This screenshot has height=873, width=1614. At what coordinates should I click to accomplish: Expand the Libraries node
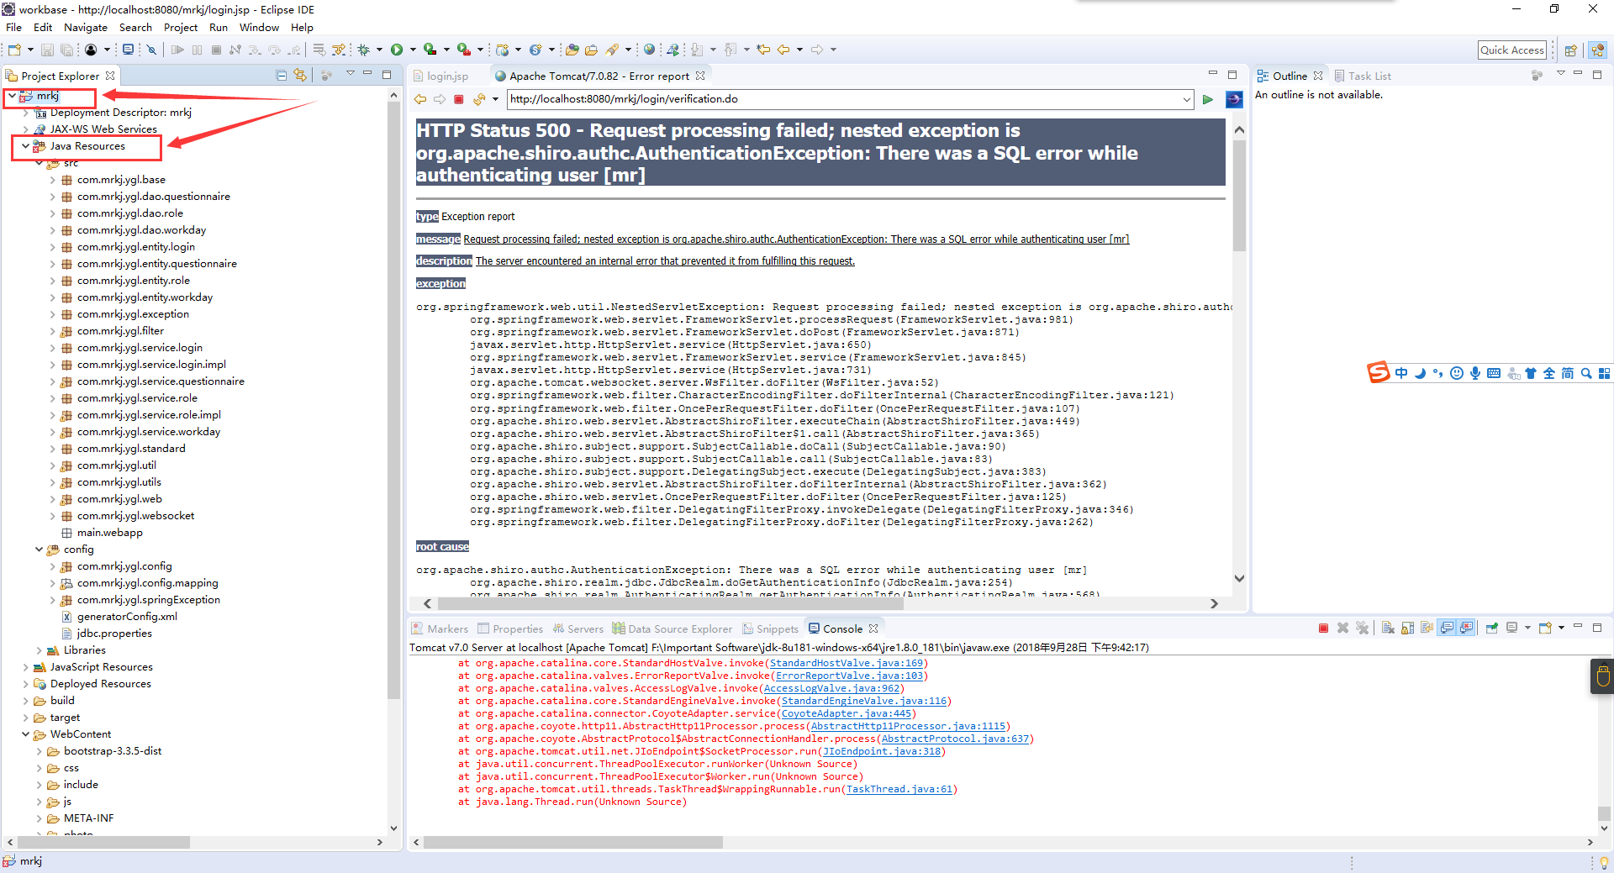(39, 650)
